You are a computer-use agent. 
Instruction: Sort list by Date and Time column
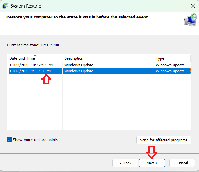pyautogui.click(x=22, y=58)
